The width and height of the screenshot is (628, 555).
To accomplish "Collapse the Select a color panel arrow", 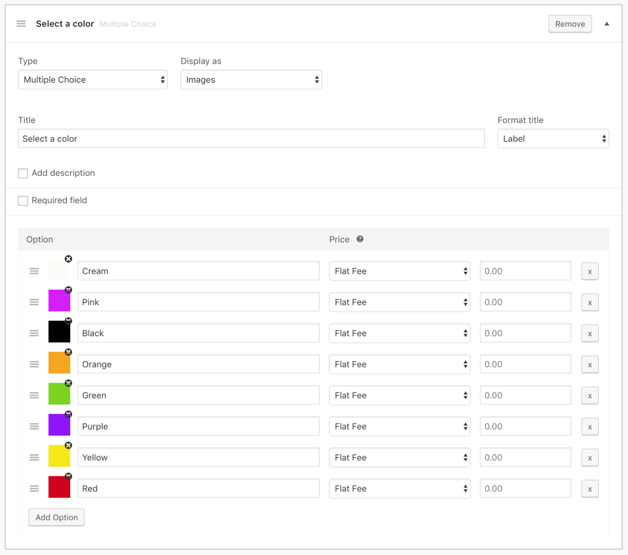I will point(607,24).
